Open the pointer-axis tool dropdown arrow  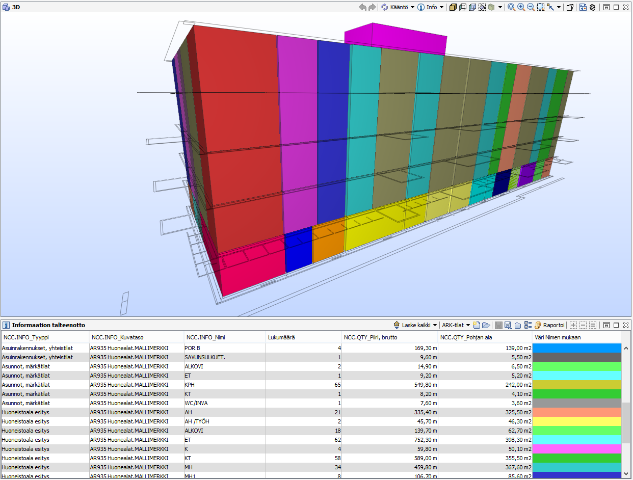tap(559, 7)
